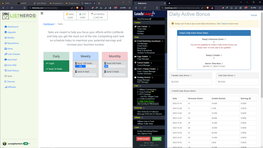Open browser main menu in LeadsLeap window
Viewport: 263px width, 148px height.
(260, 8)
